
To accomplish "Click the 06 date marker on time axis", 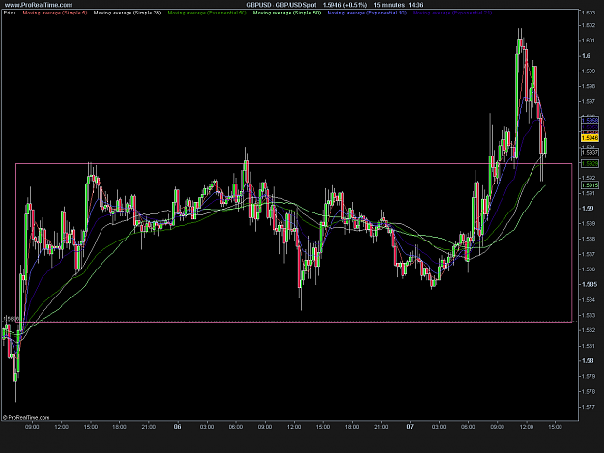I will point(177,427).
